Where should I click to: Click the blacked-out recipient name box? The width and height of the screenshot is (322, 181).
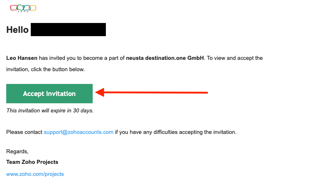(68, 30)
